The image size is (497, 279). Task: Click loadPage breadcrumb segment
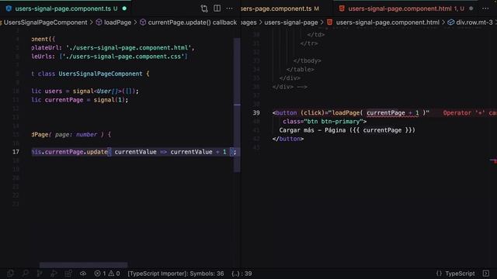pos(117,22)
